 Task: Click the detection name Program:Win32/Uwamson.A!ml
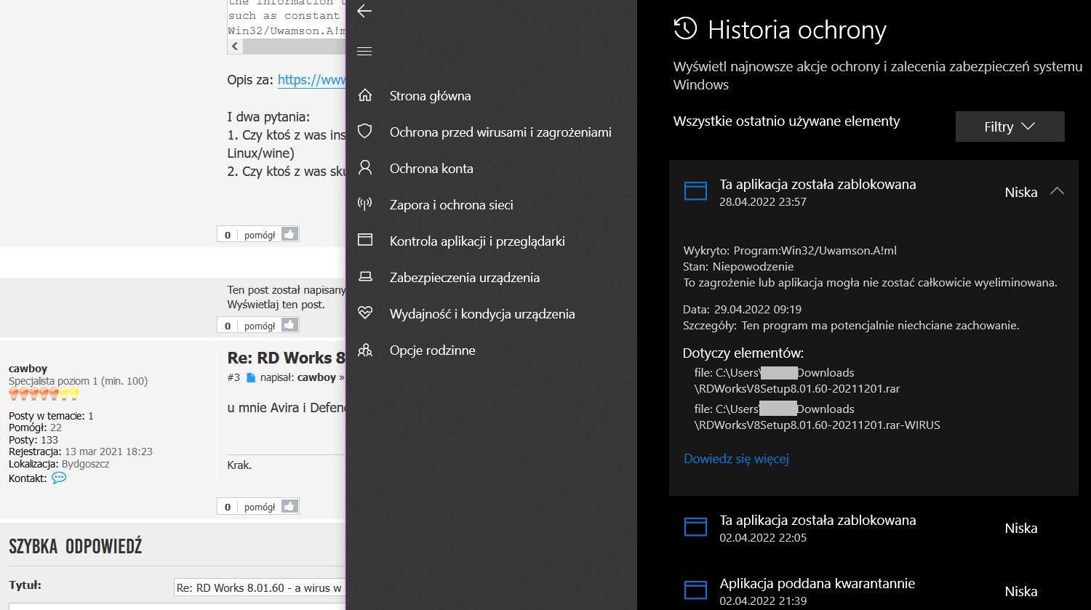point(815,250)
